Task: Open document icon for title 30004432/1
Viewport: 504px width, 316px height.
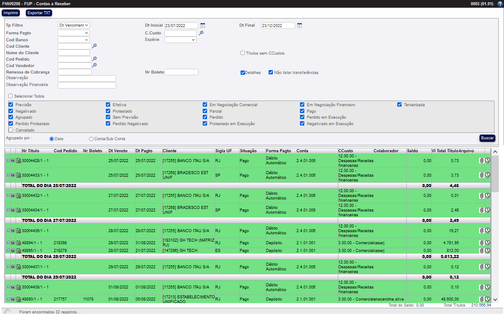Action: [x=19, y=196]
